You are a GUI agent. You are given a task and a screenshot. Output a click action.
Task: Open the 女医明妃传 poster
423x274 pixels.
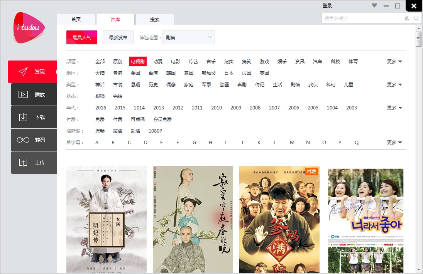(107, 220)
